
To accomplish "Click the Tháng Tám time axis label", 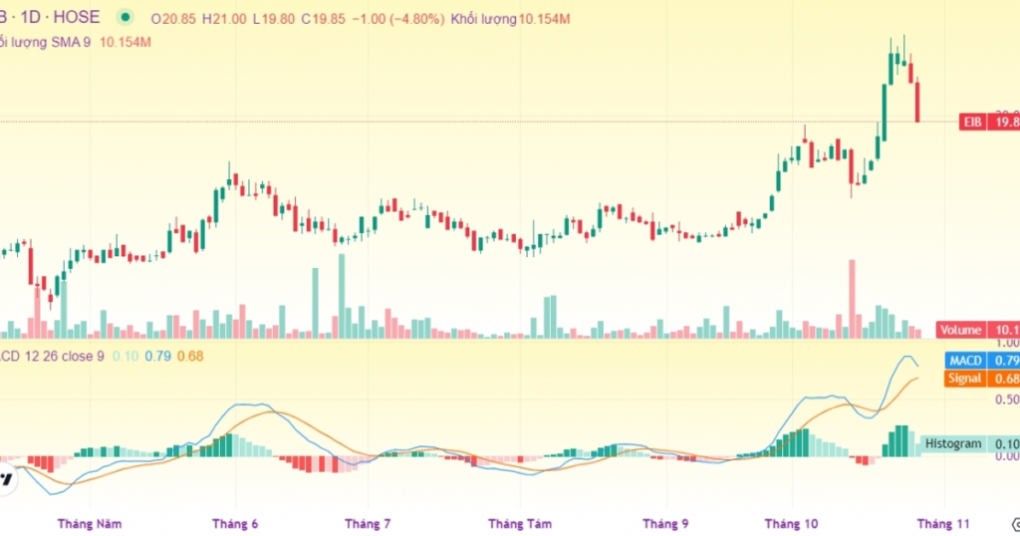I will pos(519,523).
